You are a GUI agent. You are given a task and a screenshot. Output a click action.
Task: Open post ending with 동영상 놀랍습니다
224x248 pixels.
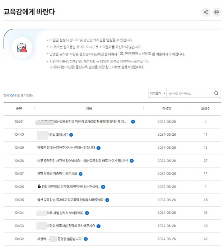pyautogui.click(x=60, y=239)
